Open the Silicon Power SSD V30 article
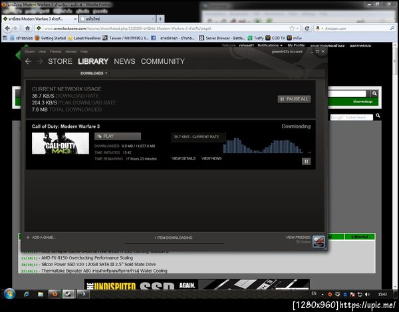Screen dimensions: 399x312 point(98,264)
